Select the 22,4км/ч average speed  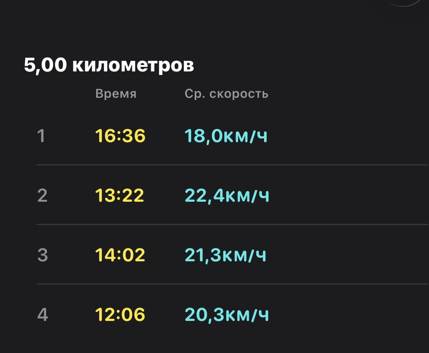pos(227,196)
